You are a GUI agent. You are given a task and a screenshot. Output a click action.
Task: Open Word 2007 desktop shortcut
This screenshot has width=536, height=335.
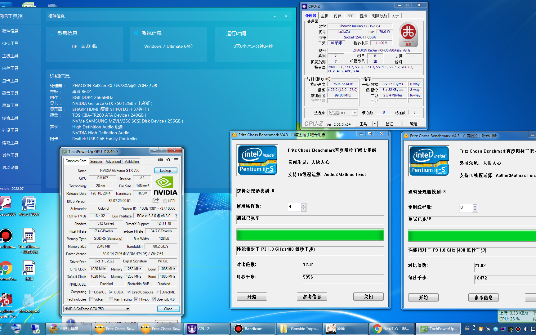[29, 206]
